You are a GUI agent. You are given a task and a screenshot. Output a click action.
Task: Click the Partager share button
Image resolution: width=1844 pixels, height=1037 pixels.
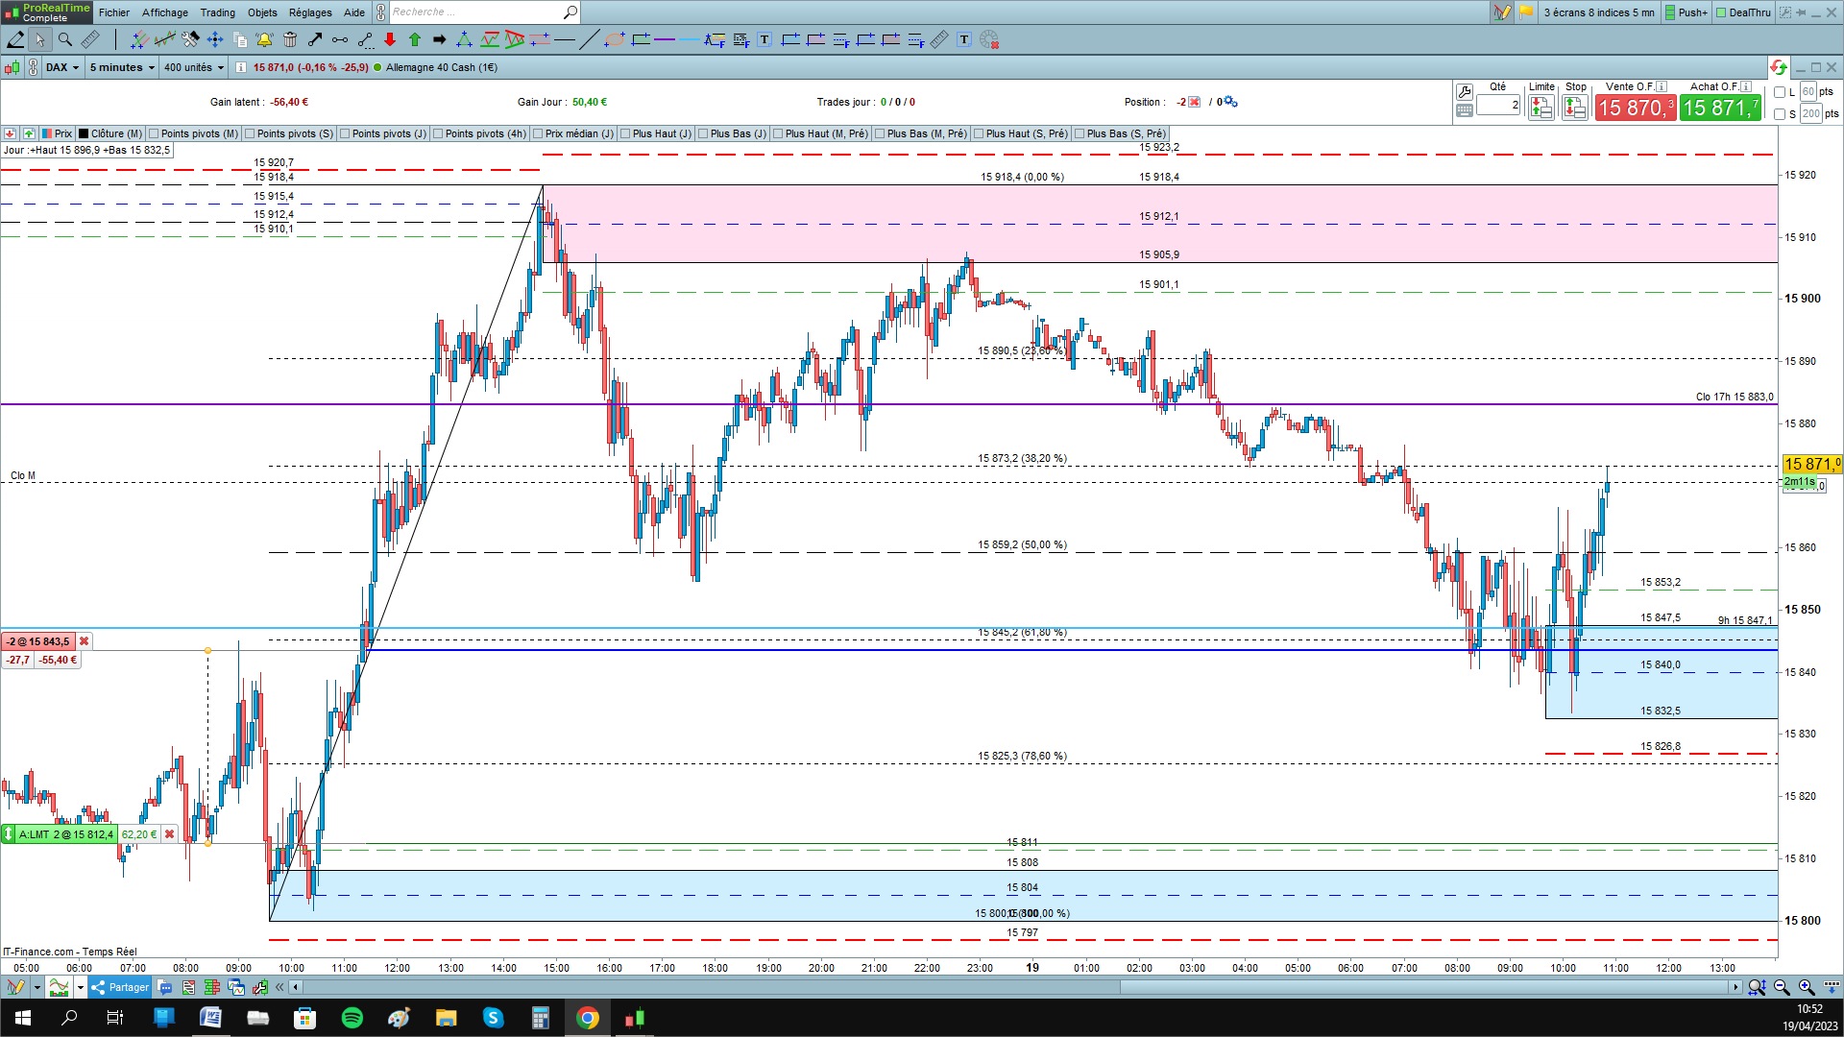coord(121,987)
